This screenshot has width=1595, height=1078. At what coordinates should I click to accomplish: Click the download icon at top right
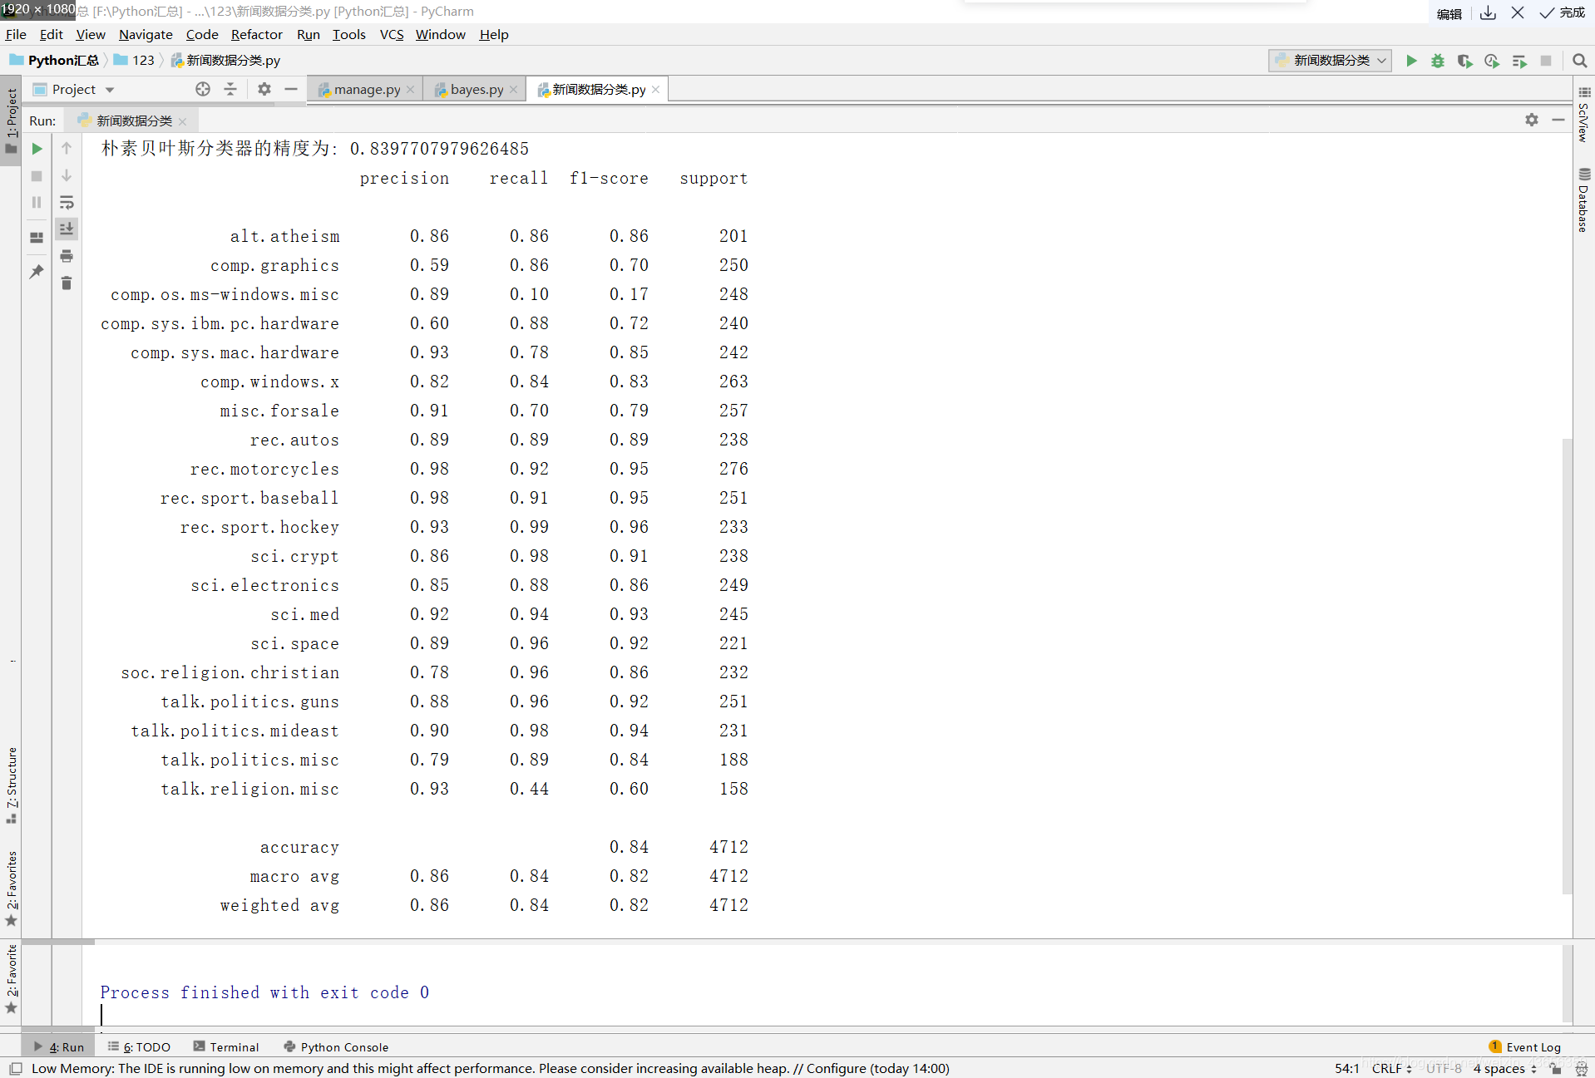(x=1488, y=12)
